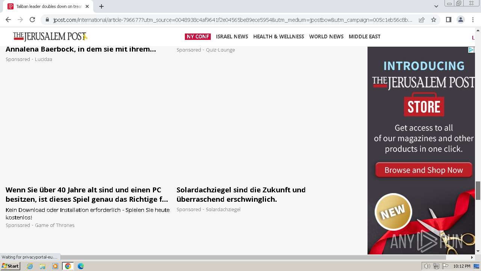Close the Taliban leader article tab
This screenshot has width=481, height=271.
pyautogui.click(x=87, y=6)
